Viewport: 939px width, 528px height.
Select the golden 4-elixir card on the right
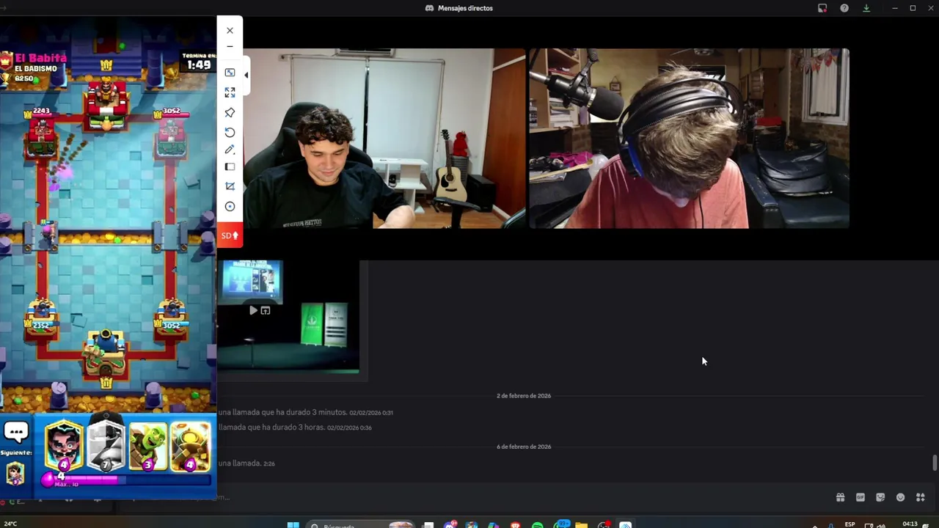(x=191, y=445)
